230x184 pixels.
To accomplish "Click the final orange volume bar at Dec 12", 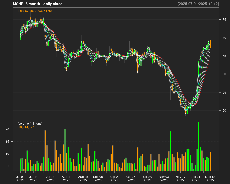I will tap(210, 161).
